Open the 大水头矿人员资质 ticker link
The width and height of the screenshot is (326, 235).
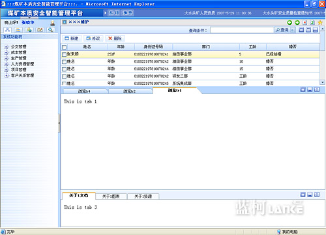[218, 13]
